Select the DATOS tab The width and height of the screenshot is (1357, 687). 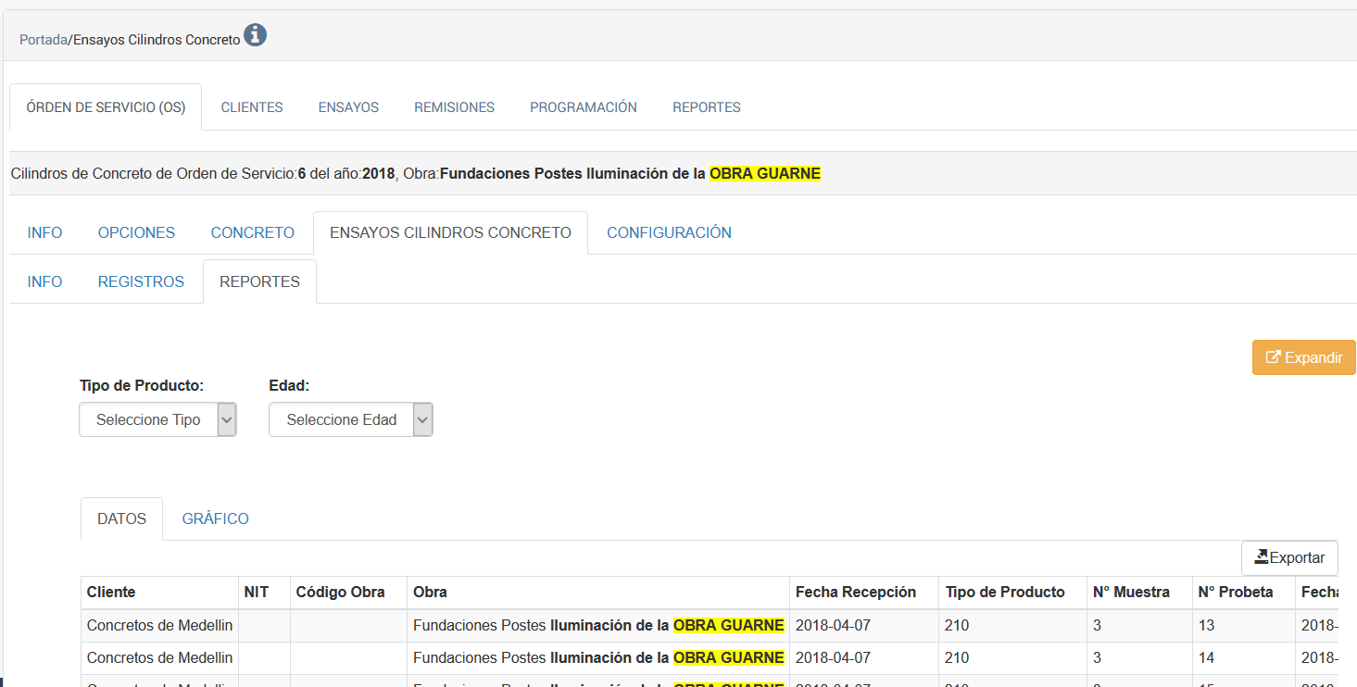pos(121,518)
